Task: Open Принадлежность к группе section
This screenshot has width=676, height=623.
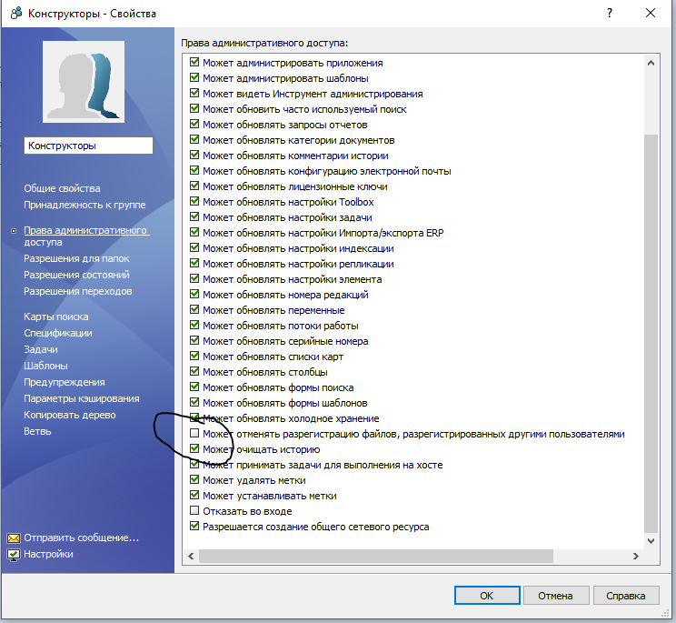Action: coord(84,205)
